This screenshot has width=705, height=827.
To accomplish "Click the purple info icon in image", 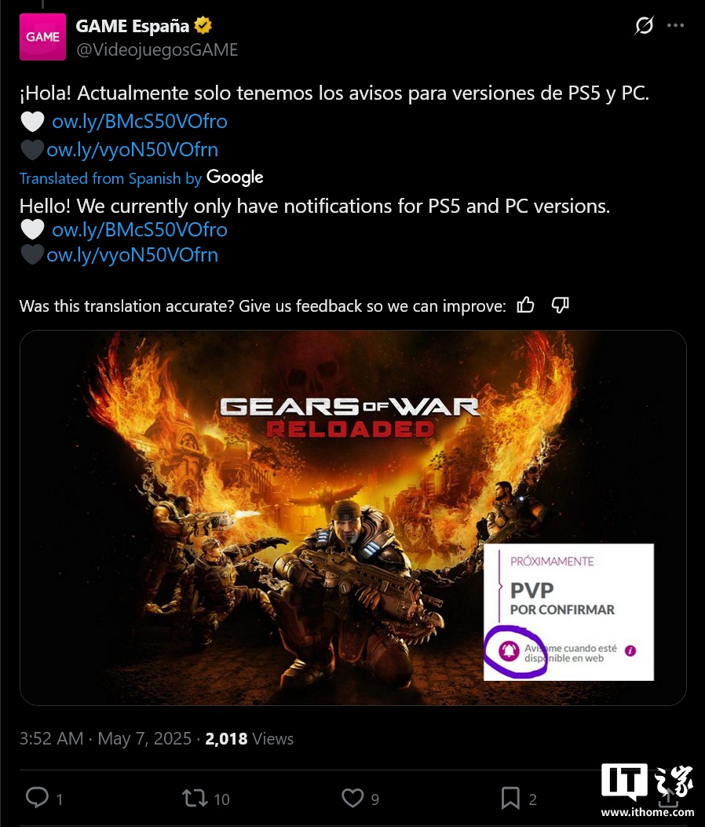I will click(630, 651).
